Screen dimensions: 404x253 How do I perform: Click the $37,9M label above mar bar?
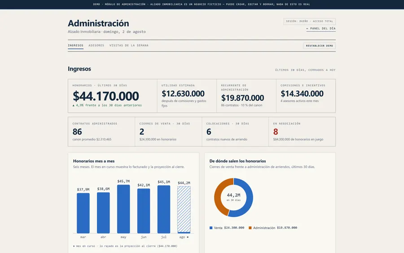[83, 190]
